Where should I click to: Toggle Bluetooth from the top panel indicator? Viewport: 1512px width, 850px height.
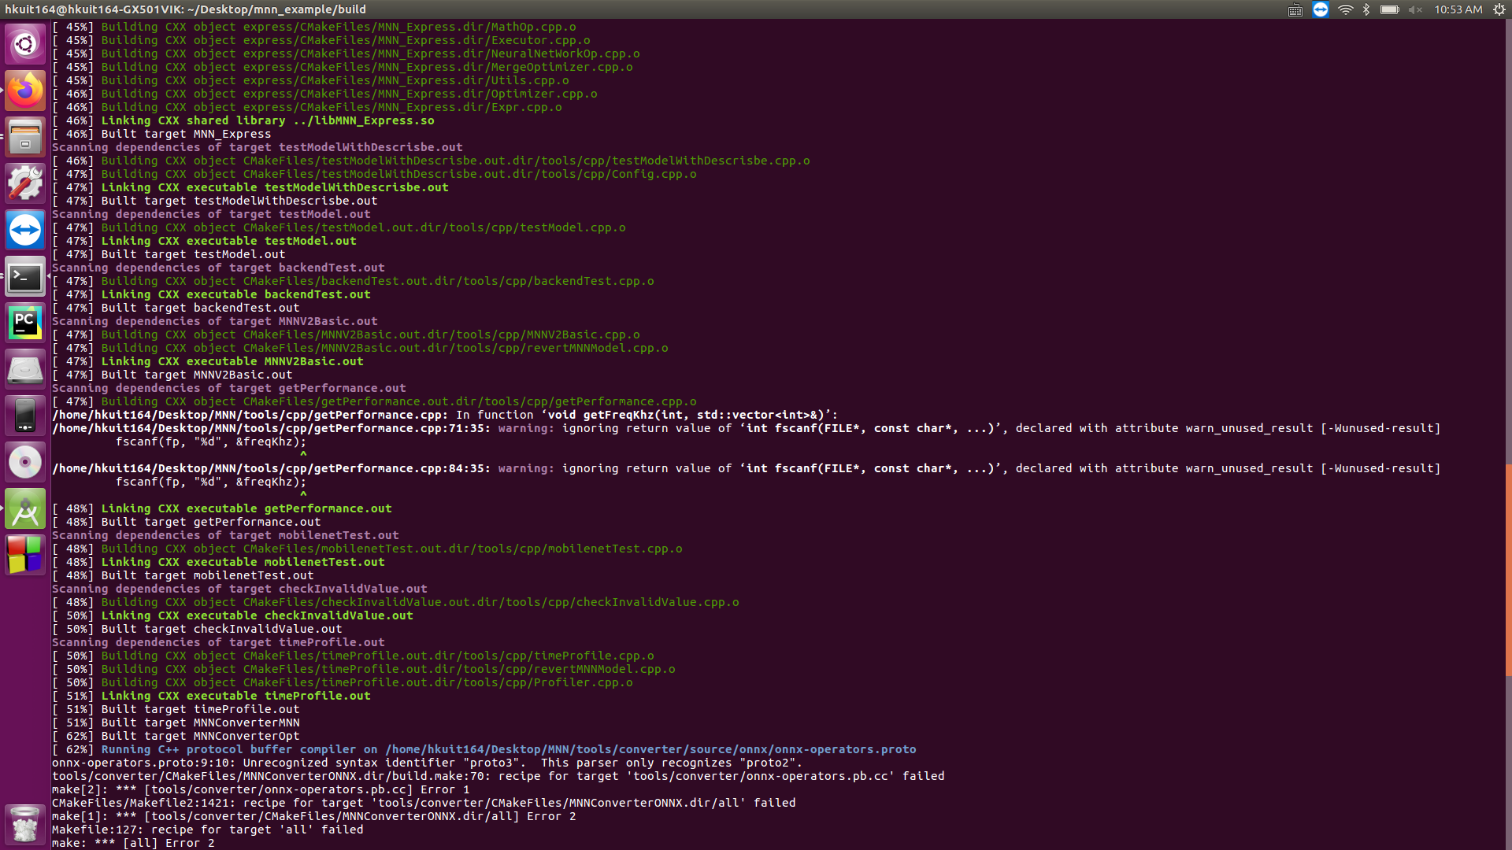click(x=1365, y=9)
